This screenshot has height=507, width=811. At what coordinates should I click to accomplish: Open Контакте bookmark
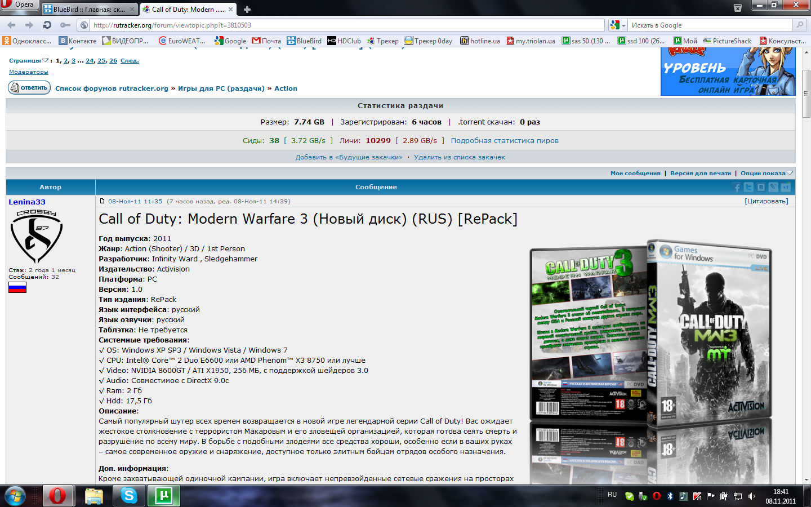click(x=78, y=41)
